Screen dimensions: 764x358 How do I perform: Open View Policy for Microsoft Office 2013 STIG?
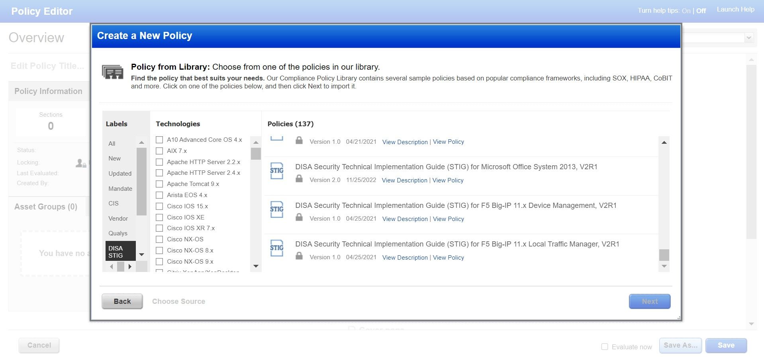[448, 180]
